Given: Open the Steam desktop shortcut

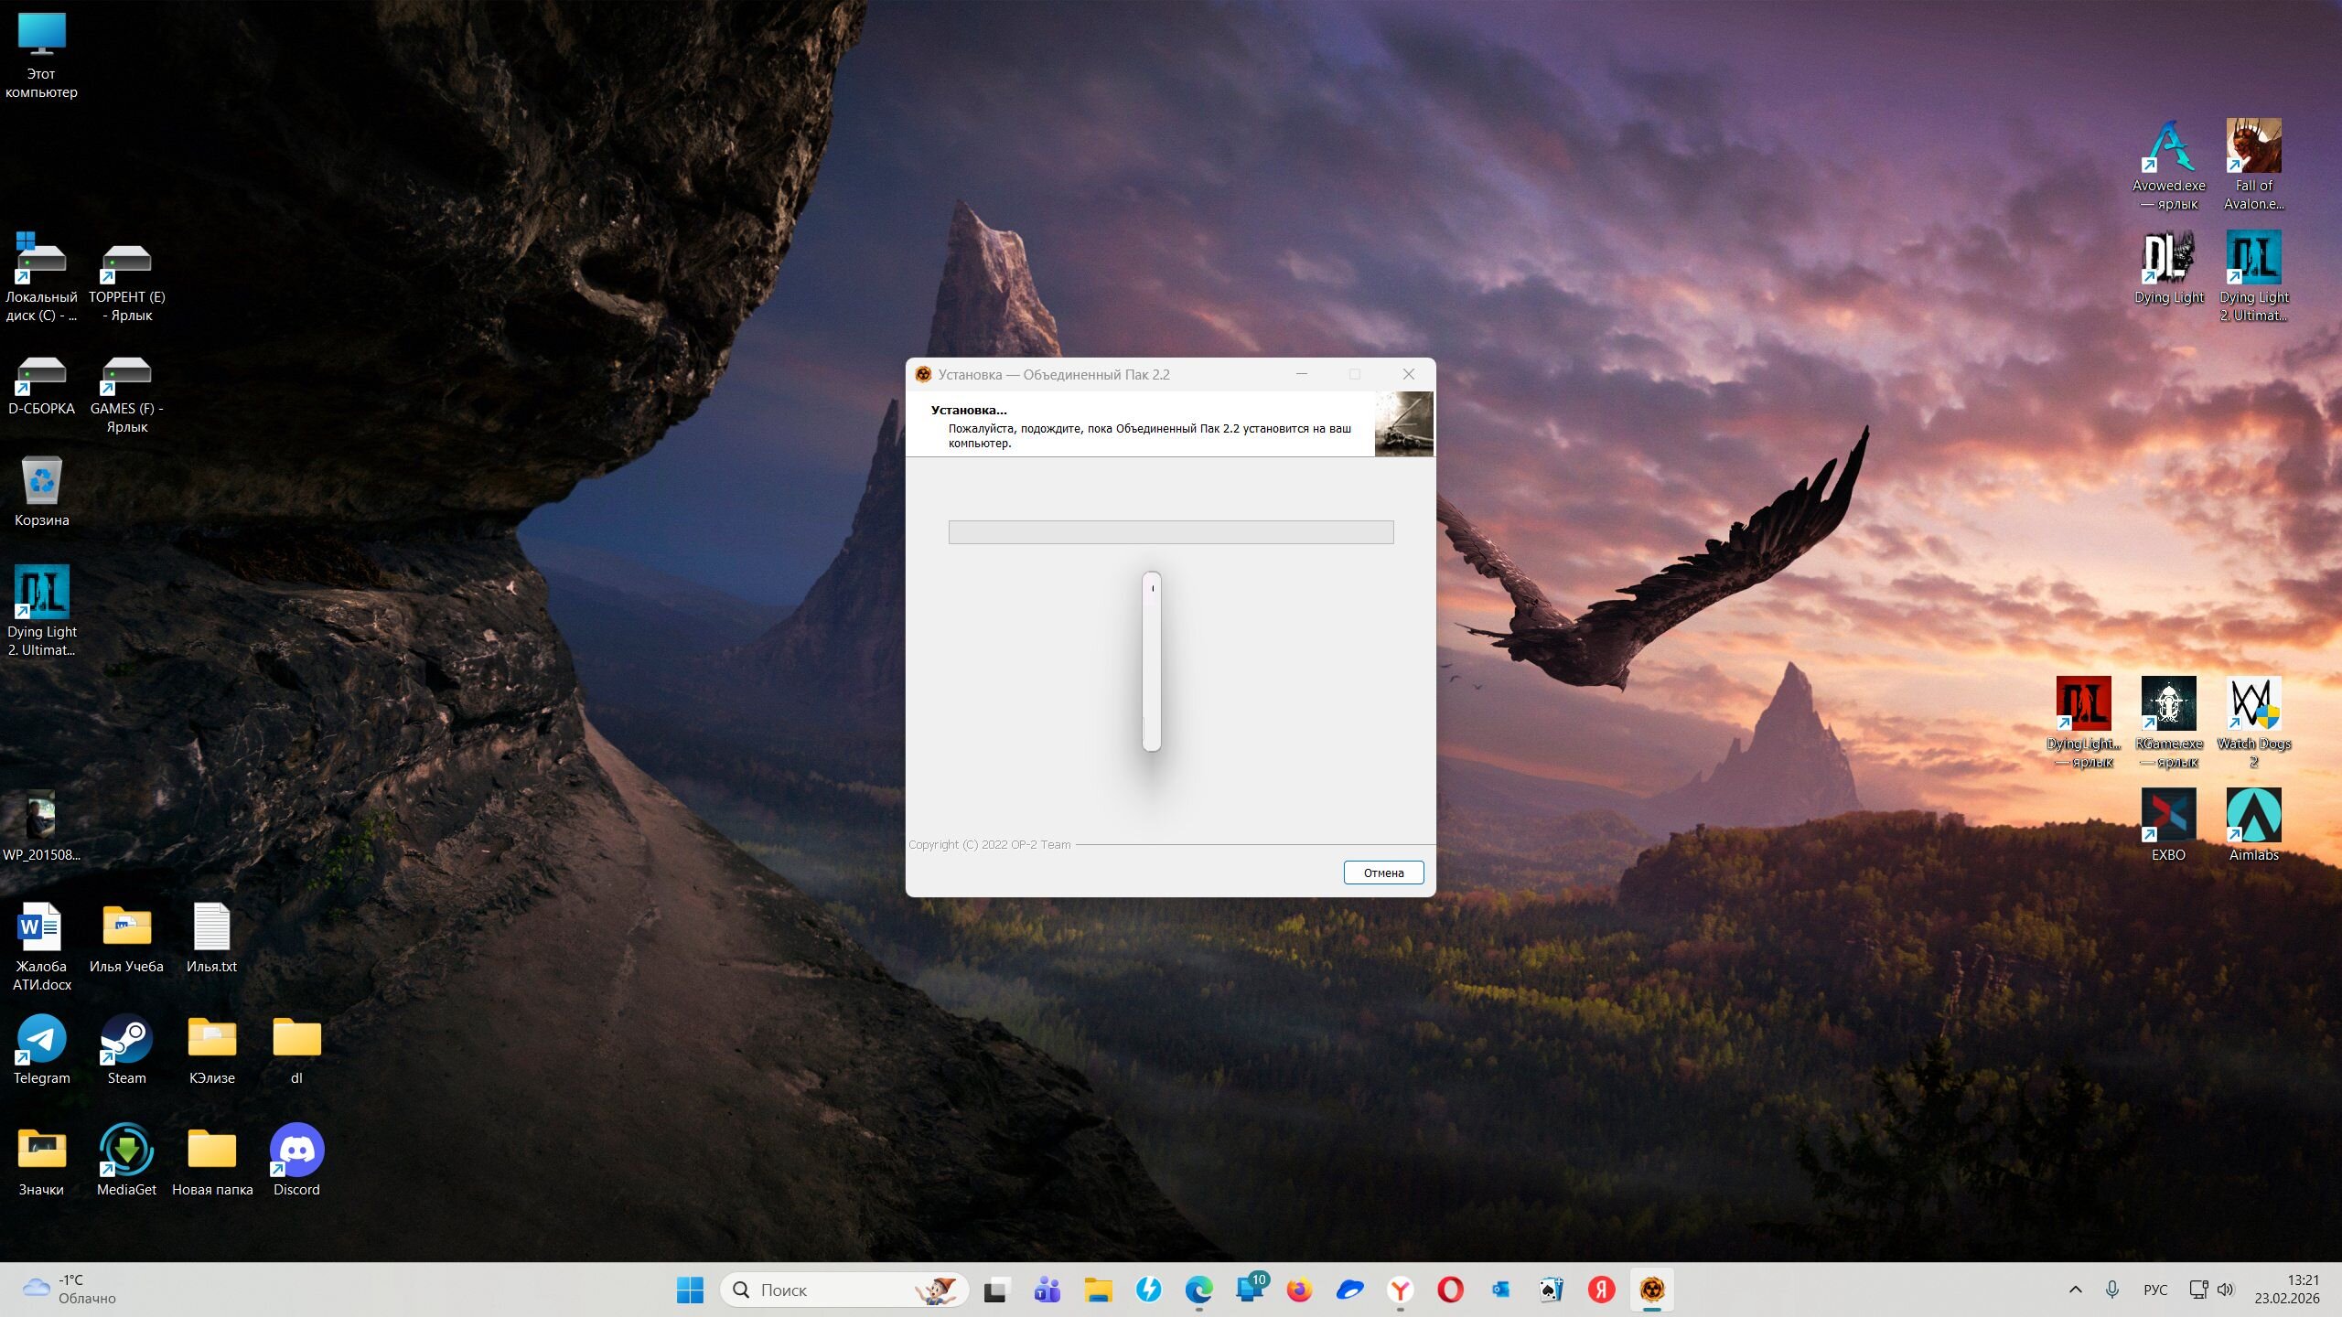Looking at the screenshot, I should click(126, 1040).
